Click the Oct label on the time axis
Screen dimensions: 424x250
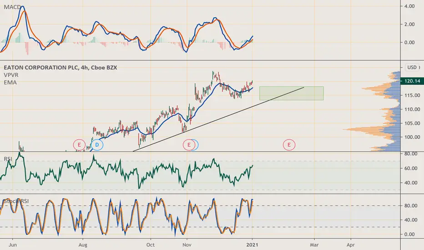(150, 245)
